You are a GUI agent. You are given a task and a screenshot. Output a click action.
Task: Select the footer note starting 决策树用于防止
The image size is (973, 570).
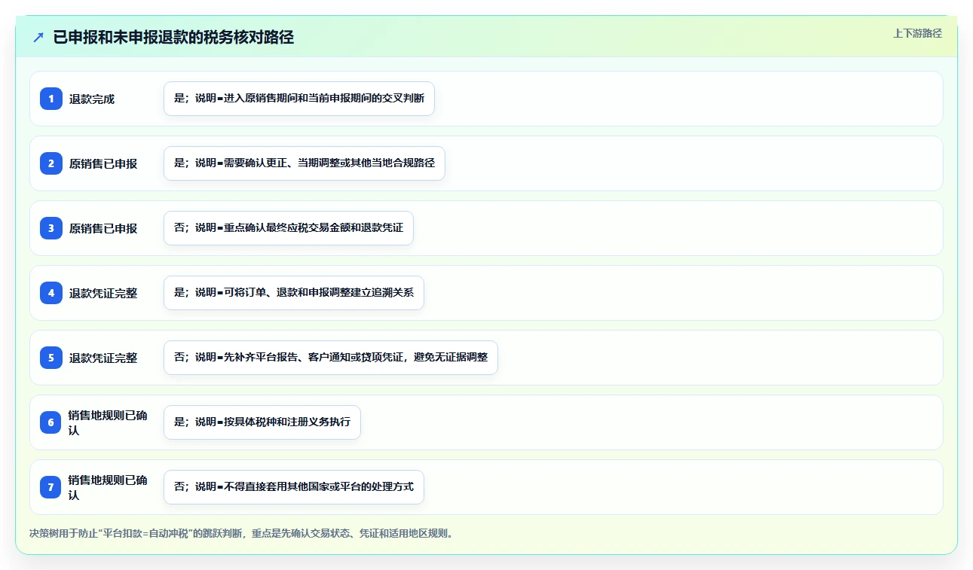click(241, 534)
